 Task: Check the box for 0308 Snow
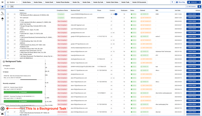point(8,14)
